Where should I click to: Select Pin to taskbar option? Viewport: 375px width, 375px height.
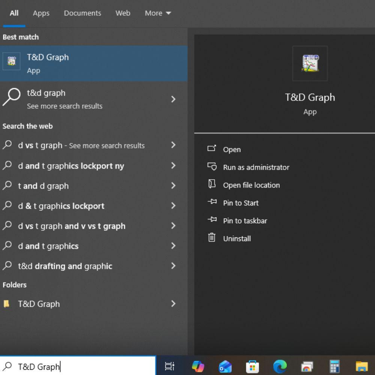pyautogui.click(x=245, y=221)
